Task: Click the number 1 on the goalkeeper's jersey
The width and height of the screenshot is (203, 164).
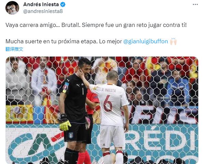Action: pyautogui.click(x=83, y=91)
